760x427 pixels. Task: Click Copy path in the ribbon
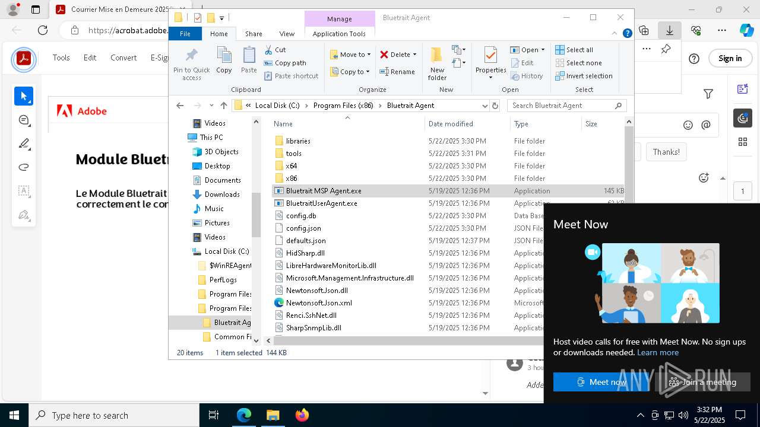pyautogui.click(x=285, y=63)
